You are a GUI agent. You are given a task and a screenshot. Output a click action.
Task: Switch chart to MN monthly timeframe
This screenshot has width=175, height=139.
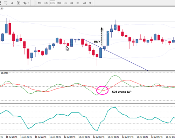pyautogui.click(x=91, y=3)
